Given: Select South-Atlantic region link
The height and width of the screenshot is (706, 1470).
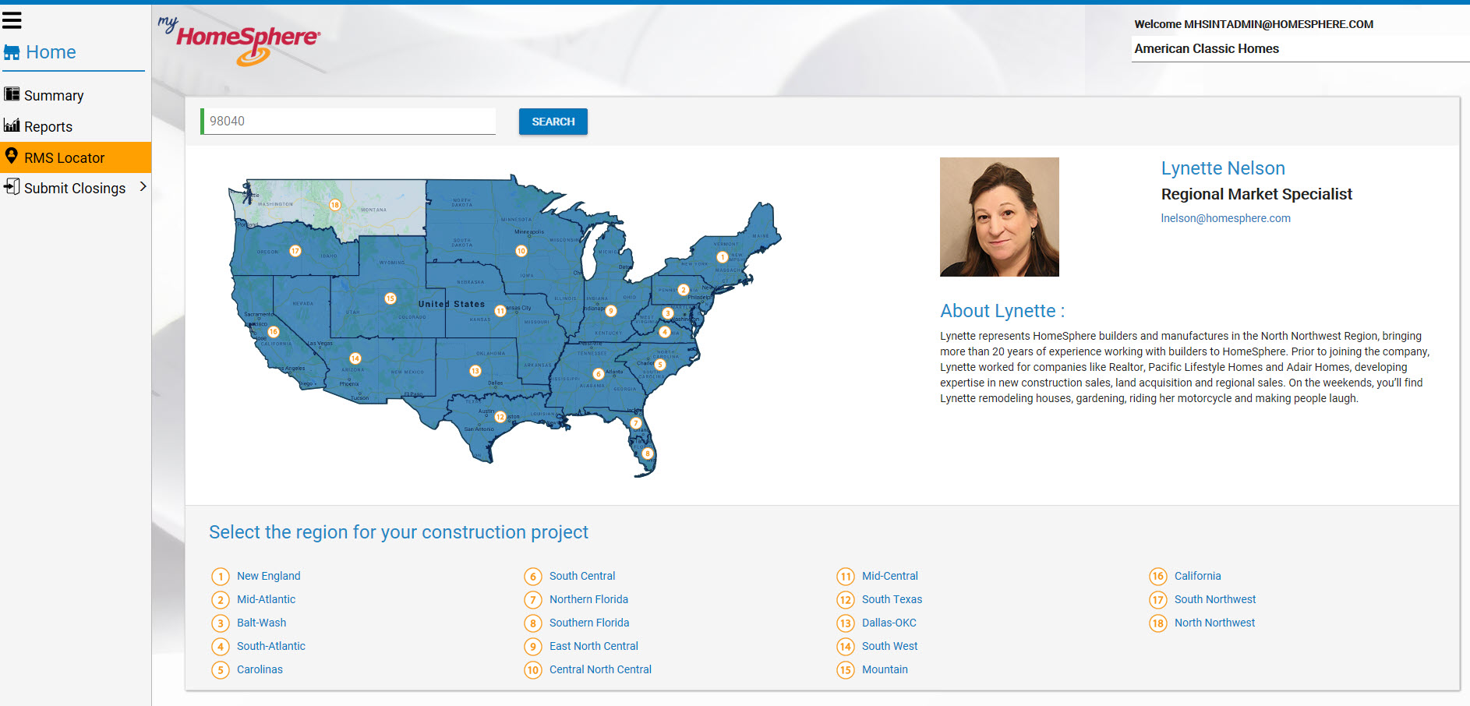Looking at the screenshot, I should [x=271, y=646].
